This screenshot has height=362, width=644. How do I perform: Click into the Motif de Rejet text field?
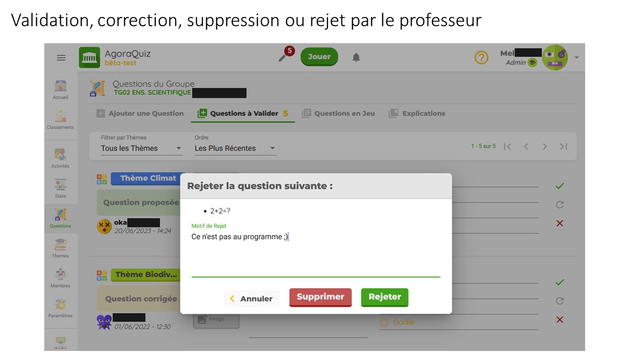(x=315, y=254)
